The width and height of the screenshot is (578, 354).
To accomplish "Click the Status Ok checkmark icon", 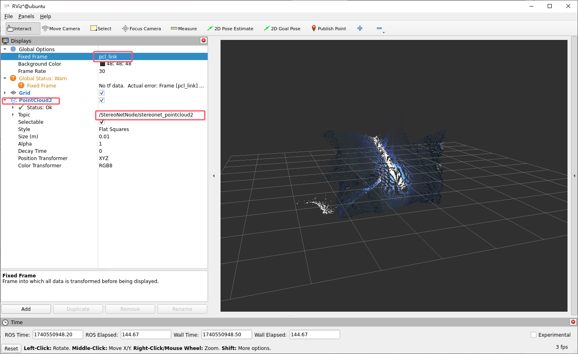I will (x=21, y=107).
